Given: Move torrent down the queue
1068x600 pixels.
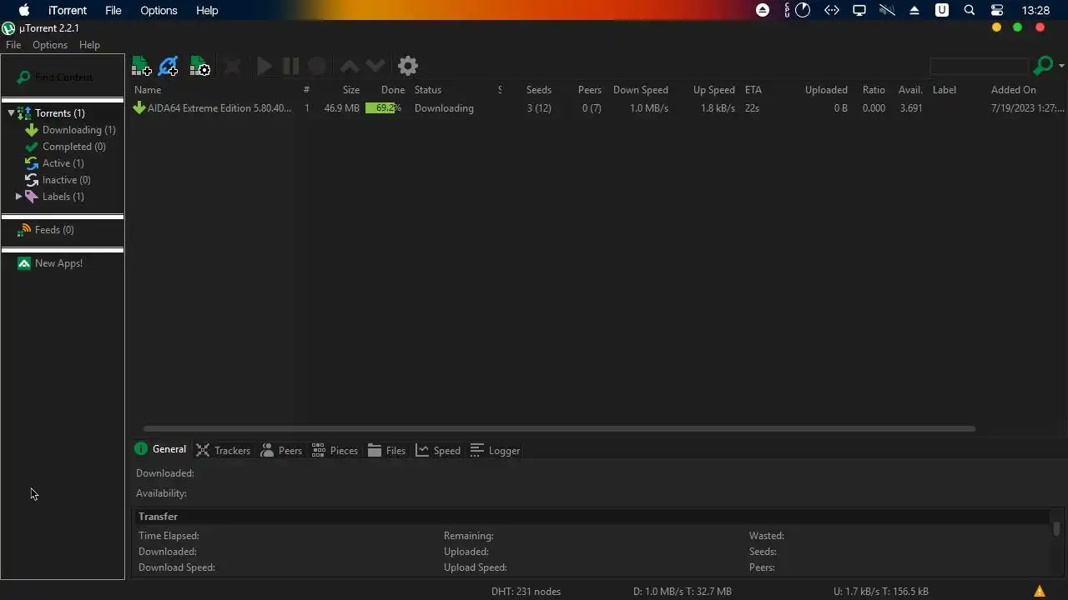Looking at the screenshot, I should [x=375, y=67].
